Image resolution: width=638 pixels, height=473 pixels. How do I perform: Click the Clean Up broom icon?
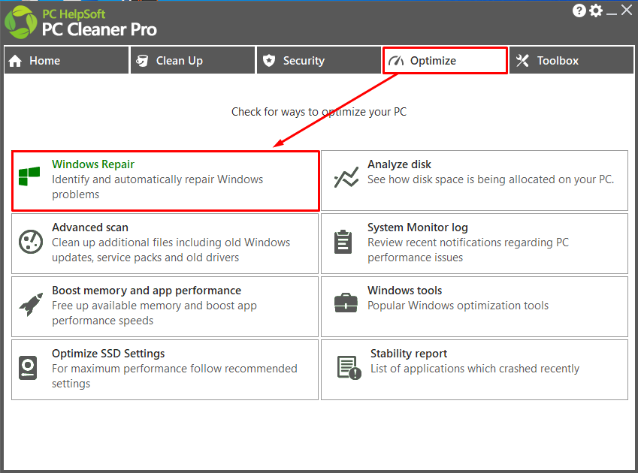142,61
